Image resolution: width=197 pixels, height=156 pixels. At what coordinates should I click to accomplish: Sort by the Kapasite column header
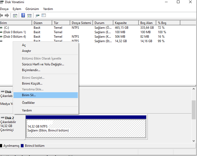click(121, 23)
